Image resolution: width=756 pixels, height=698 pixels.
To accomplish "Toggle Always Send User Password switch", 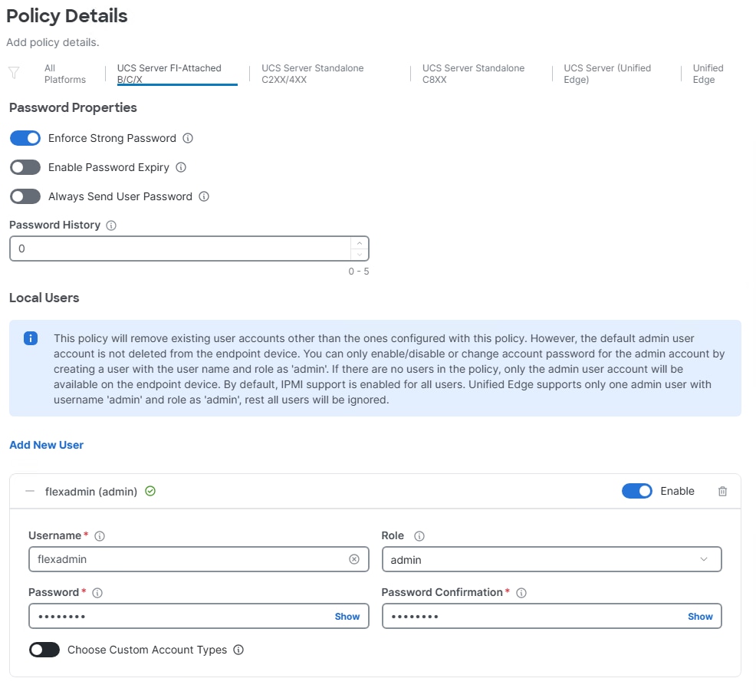I will pyautogui.click(x=25, y=196).
